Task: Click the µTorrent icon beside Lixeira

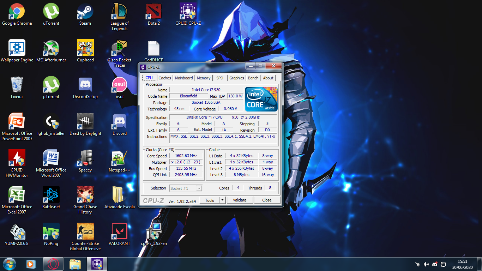Action: (x=51, y=88)
